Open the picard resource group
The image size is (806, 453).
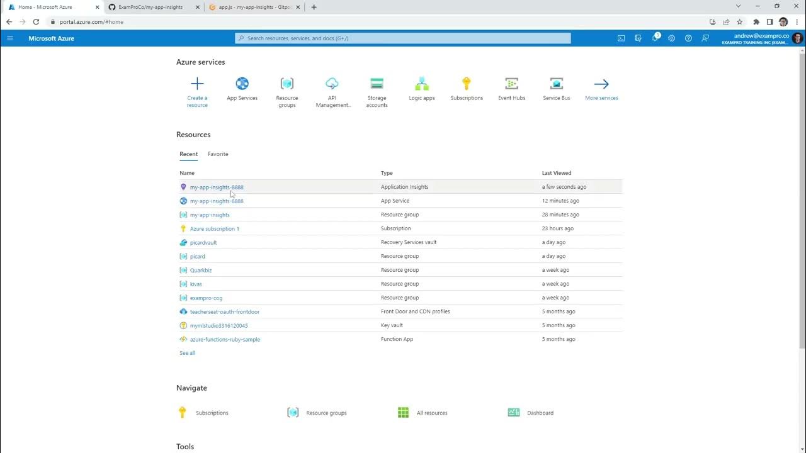tap(198, 256)
